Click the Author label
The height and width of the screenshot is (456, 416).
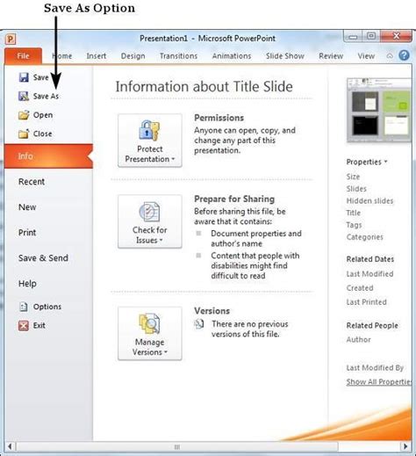pyautogui.click(x=358, y=339)
